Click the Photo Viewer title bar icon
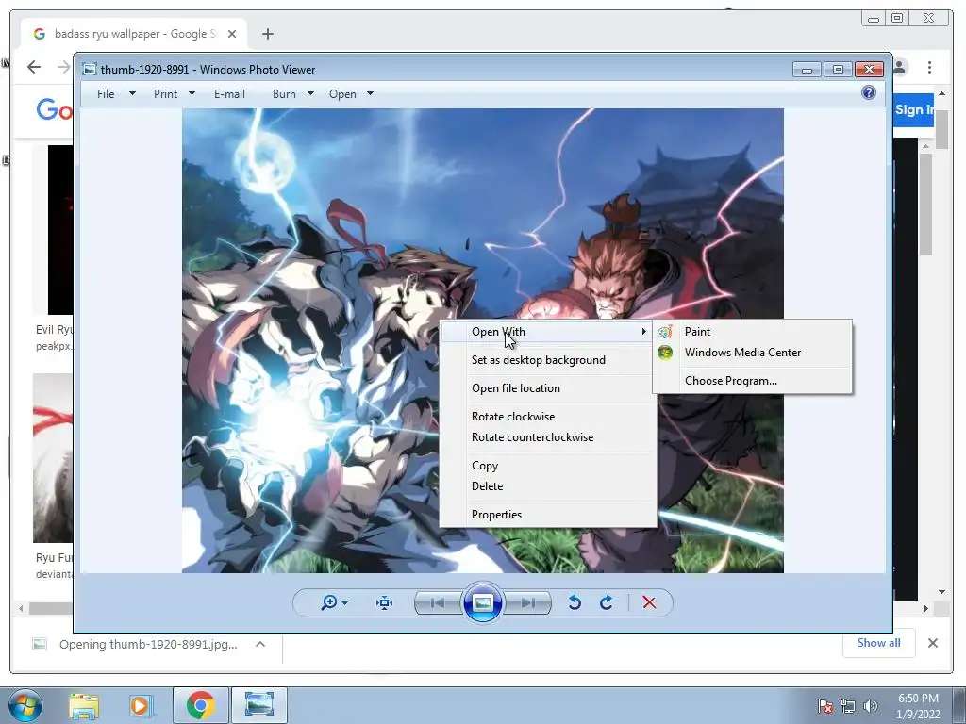Image resolution: width=966 pixels, height=724 pixels. [x=90, y=69]
